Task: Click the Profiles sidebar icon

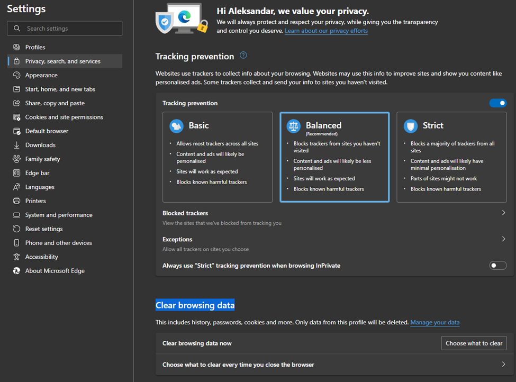Action: 16,47
